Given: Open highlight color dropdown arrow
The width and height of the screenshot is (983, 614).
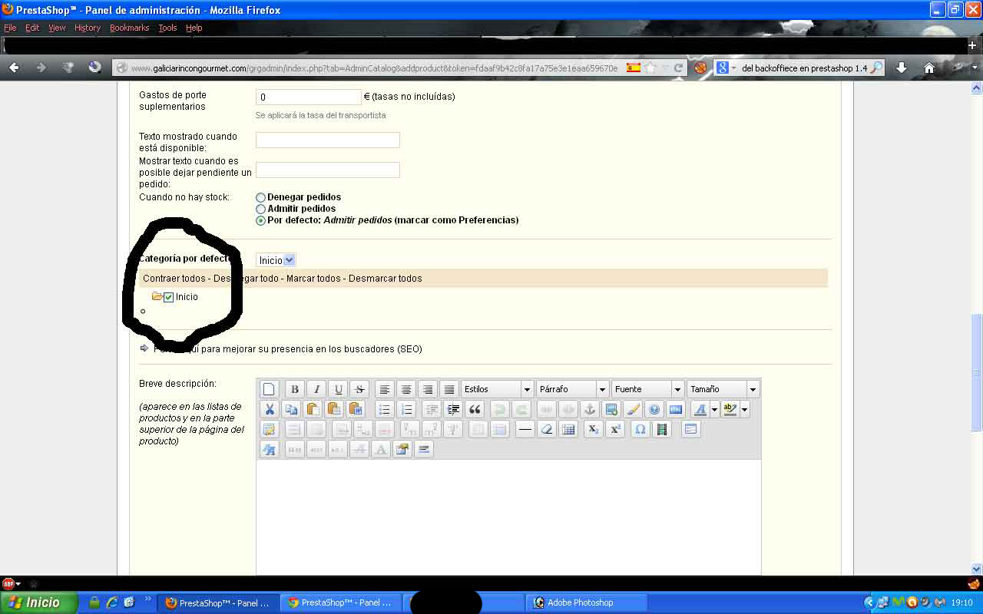Looking at the screenshot, I should coord(744,409).
